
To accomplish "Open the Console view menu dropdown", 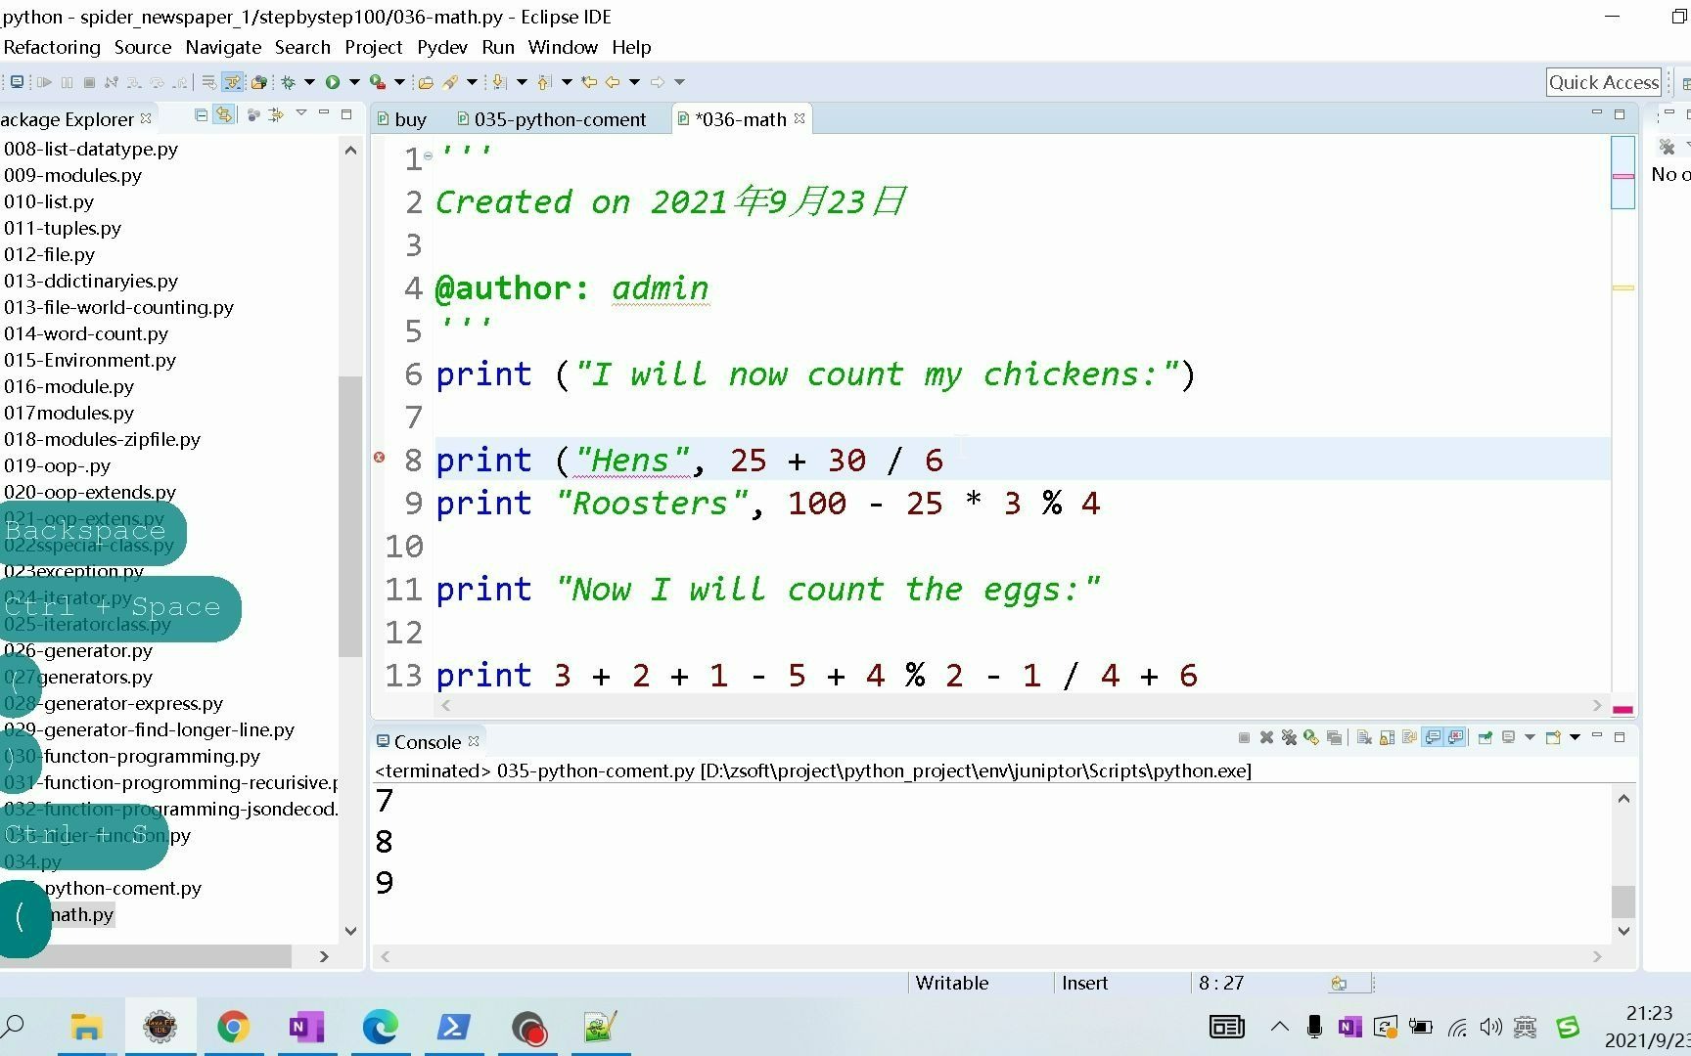I will coord(1575,737).
